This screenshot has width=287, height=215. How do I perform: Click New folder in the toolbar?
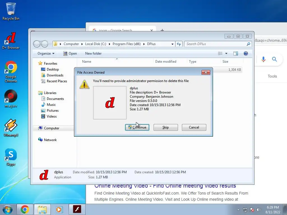click(x=93, y=53)
